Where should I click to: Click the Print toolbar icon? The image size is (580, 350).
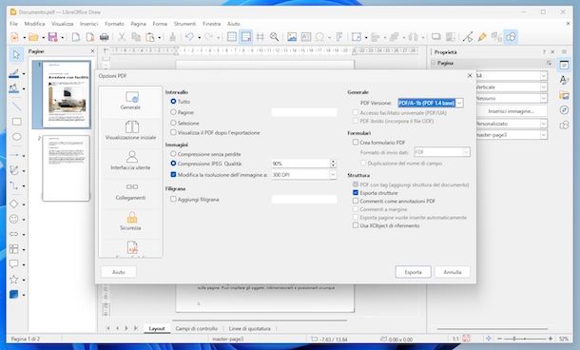tap(105, 37)
